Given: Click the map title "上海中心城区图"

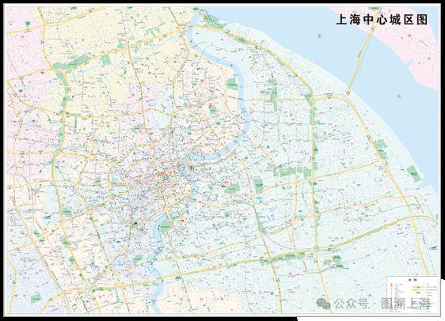Looking at the screenshot, I should pos(382,20).
